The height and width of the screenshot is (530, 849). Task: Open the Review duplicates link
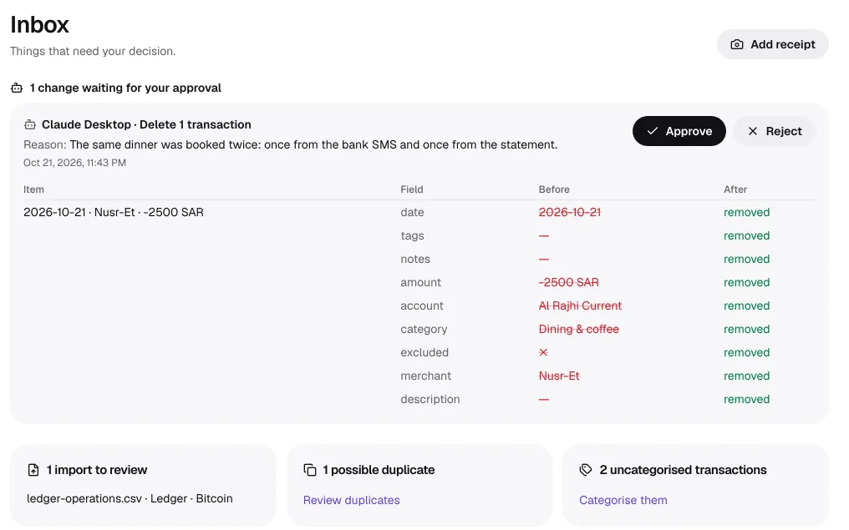(x=352, y=500)
